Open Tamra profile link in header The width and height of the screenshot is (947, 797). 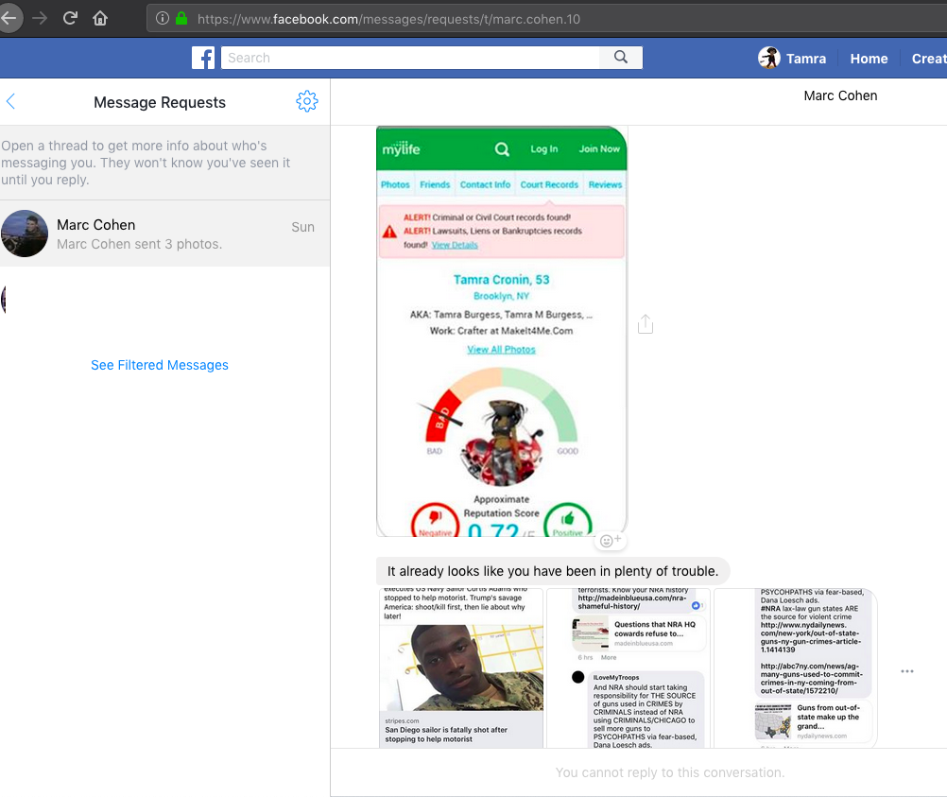point(805,59)
